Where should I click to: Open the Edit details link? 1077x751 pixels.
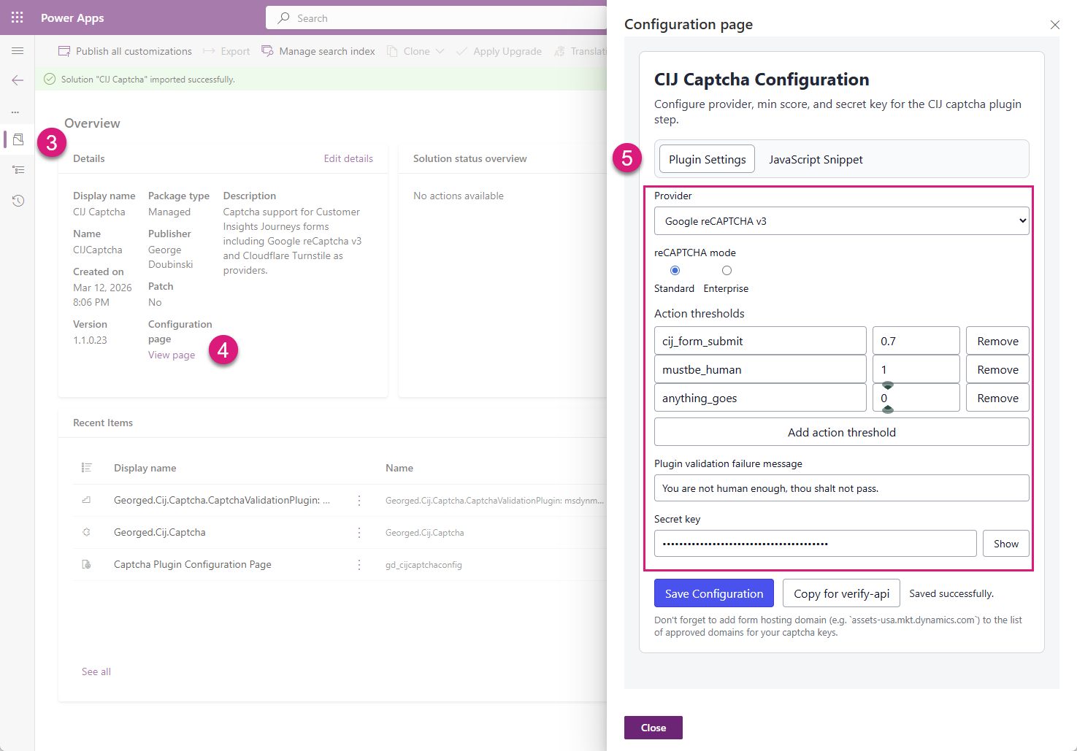[x=348, y=158]
